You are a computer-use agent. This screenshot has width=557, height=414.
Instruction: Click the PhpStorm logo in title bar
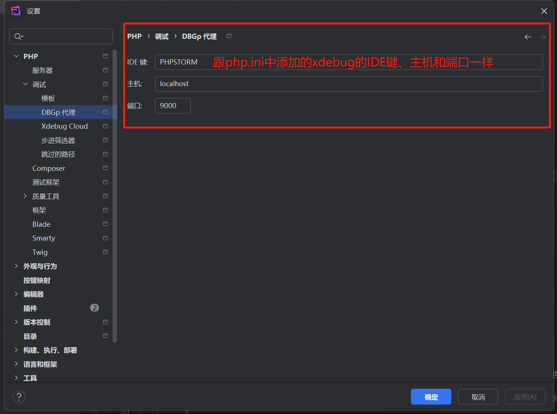[x=15, y=11]
